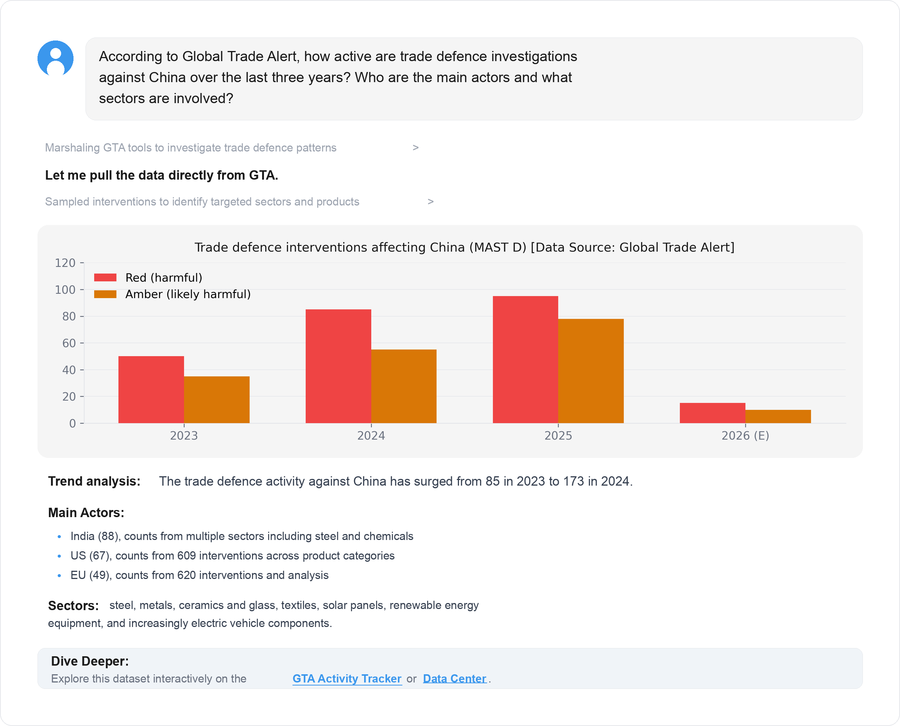900x726 pixels.
Task: Select the amber bar for 2026 (E)
Action: (778, 416)
